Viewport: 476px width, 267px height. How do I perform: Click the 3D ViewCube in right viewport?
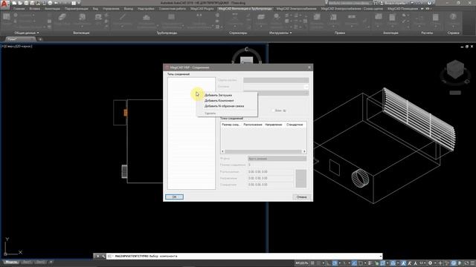click(x=455, y=69)
